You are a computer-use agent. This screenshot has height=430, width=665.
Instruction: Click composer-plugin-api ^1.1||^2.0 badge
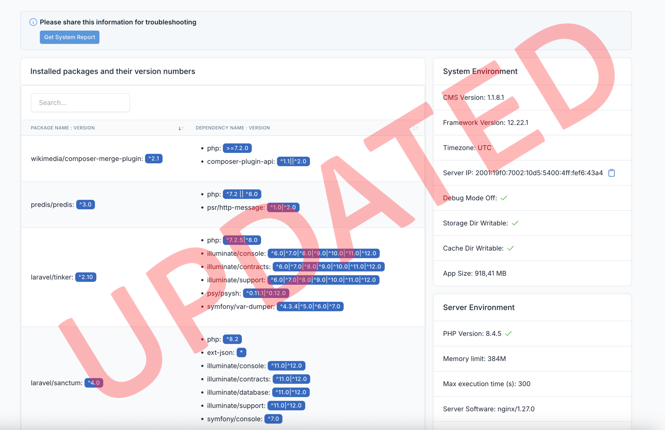[293, 161]
